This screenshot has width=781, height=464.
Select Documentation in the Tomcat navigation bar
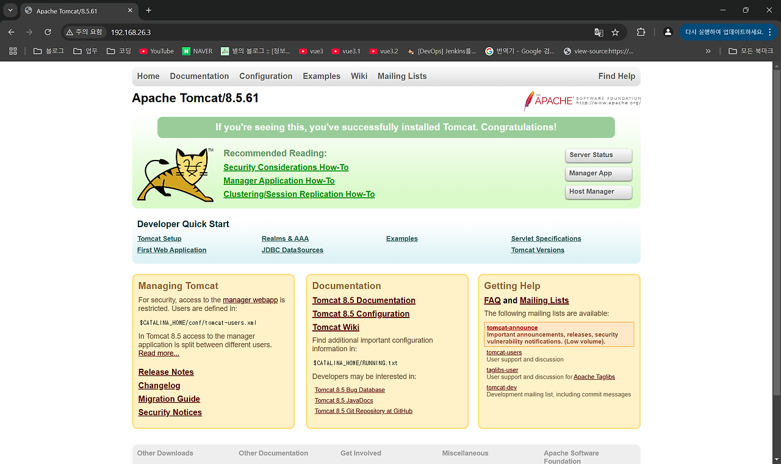[199, 76]
